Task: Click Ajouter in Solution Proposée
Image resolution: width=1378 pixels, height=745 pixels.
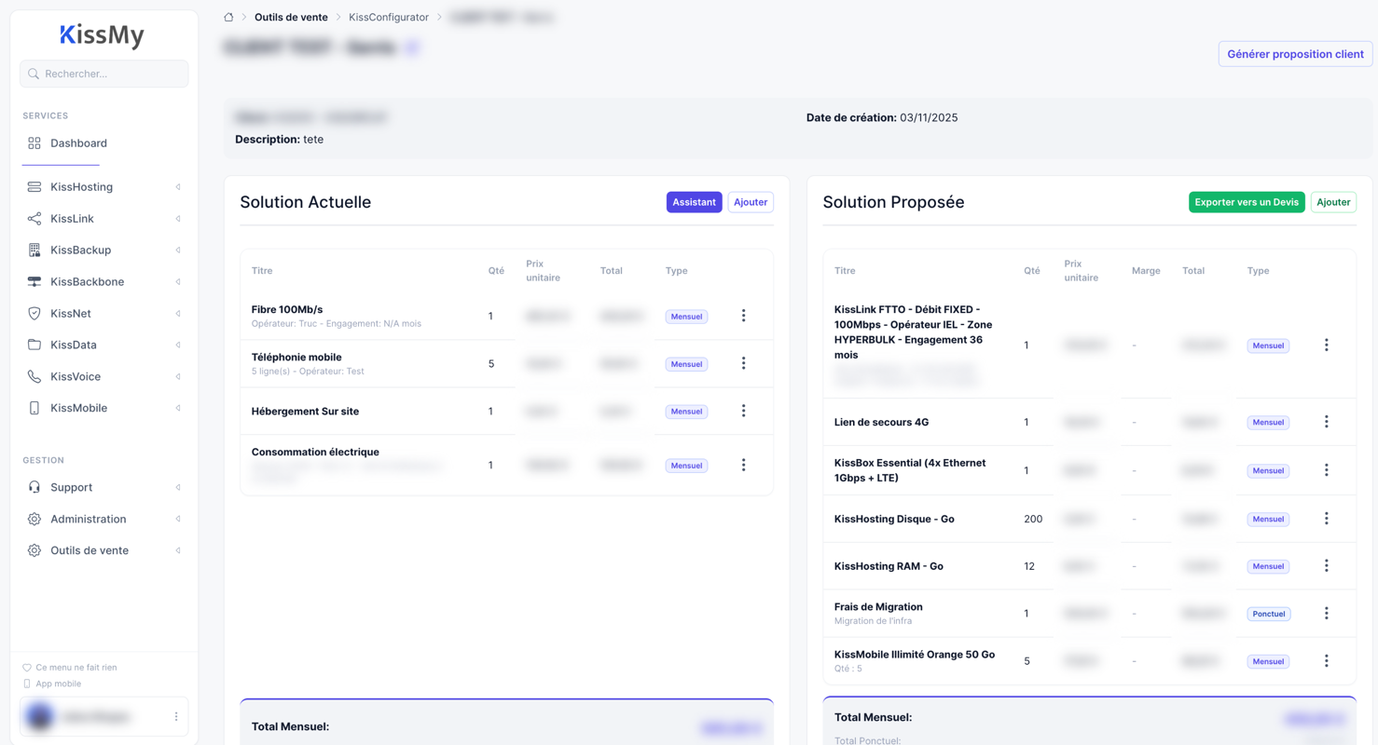Action: 1333,202
